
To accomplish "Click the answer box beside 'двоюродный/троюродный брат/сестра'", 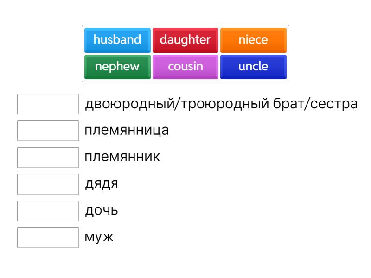I will pyautogui.click(x=48, y=104).
